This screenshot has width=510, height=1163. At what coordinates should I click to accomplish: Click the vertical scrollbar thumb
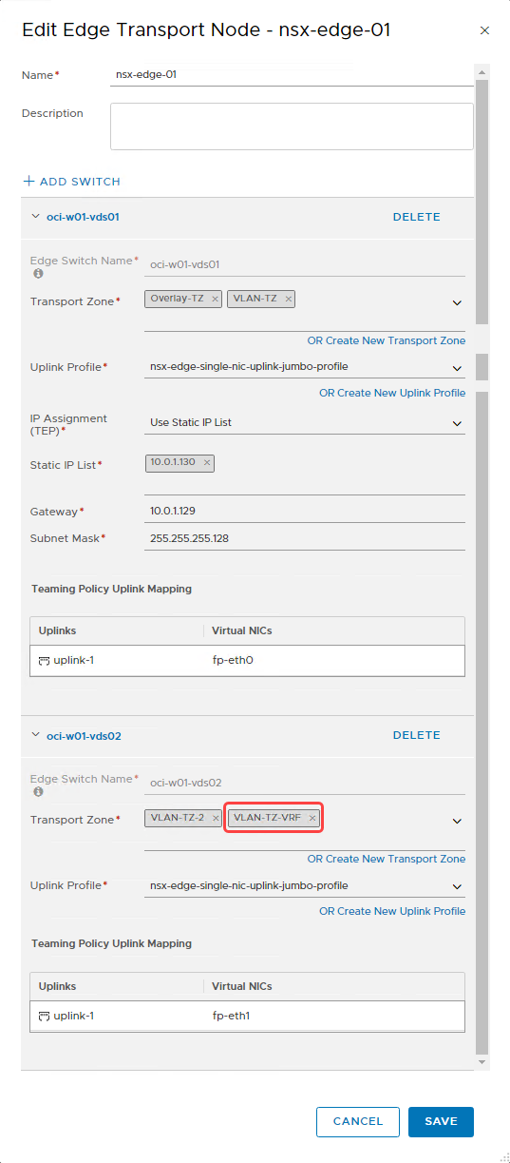coord(482,566)
